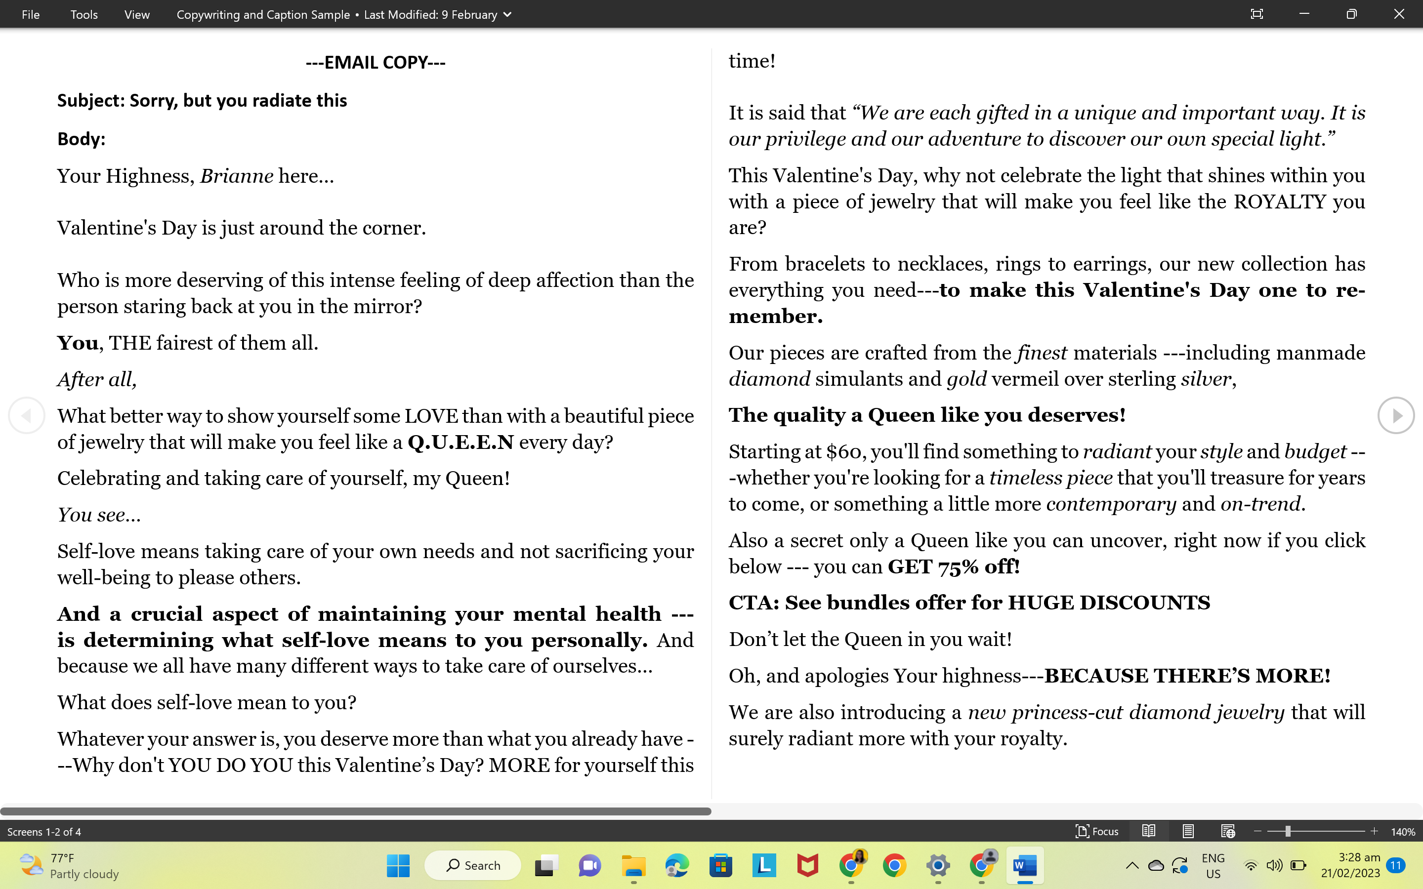The width and height of the screenshot is (1423, 889).
Task: Open the File menu
Action: pyautogui.click(x=31, y=14)
